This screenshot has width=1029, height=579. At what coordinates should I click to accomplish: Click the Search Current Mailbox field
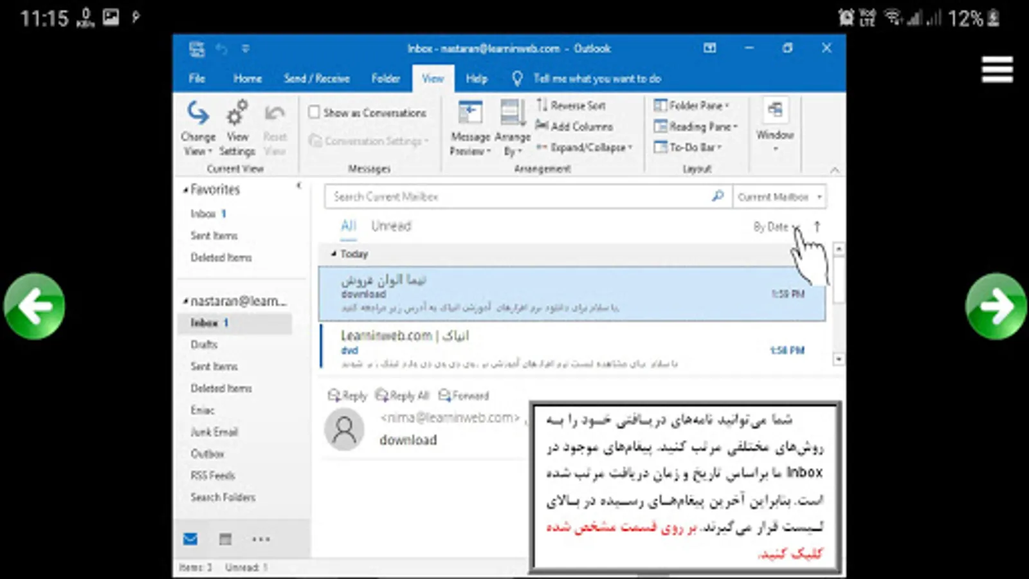(528, 197)
